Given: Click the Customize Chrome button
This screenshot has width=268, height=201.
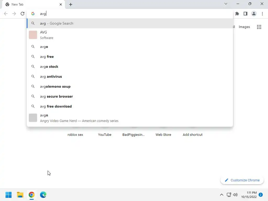Looking at the screenshot, I should (x=242, y=180).
